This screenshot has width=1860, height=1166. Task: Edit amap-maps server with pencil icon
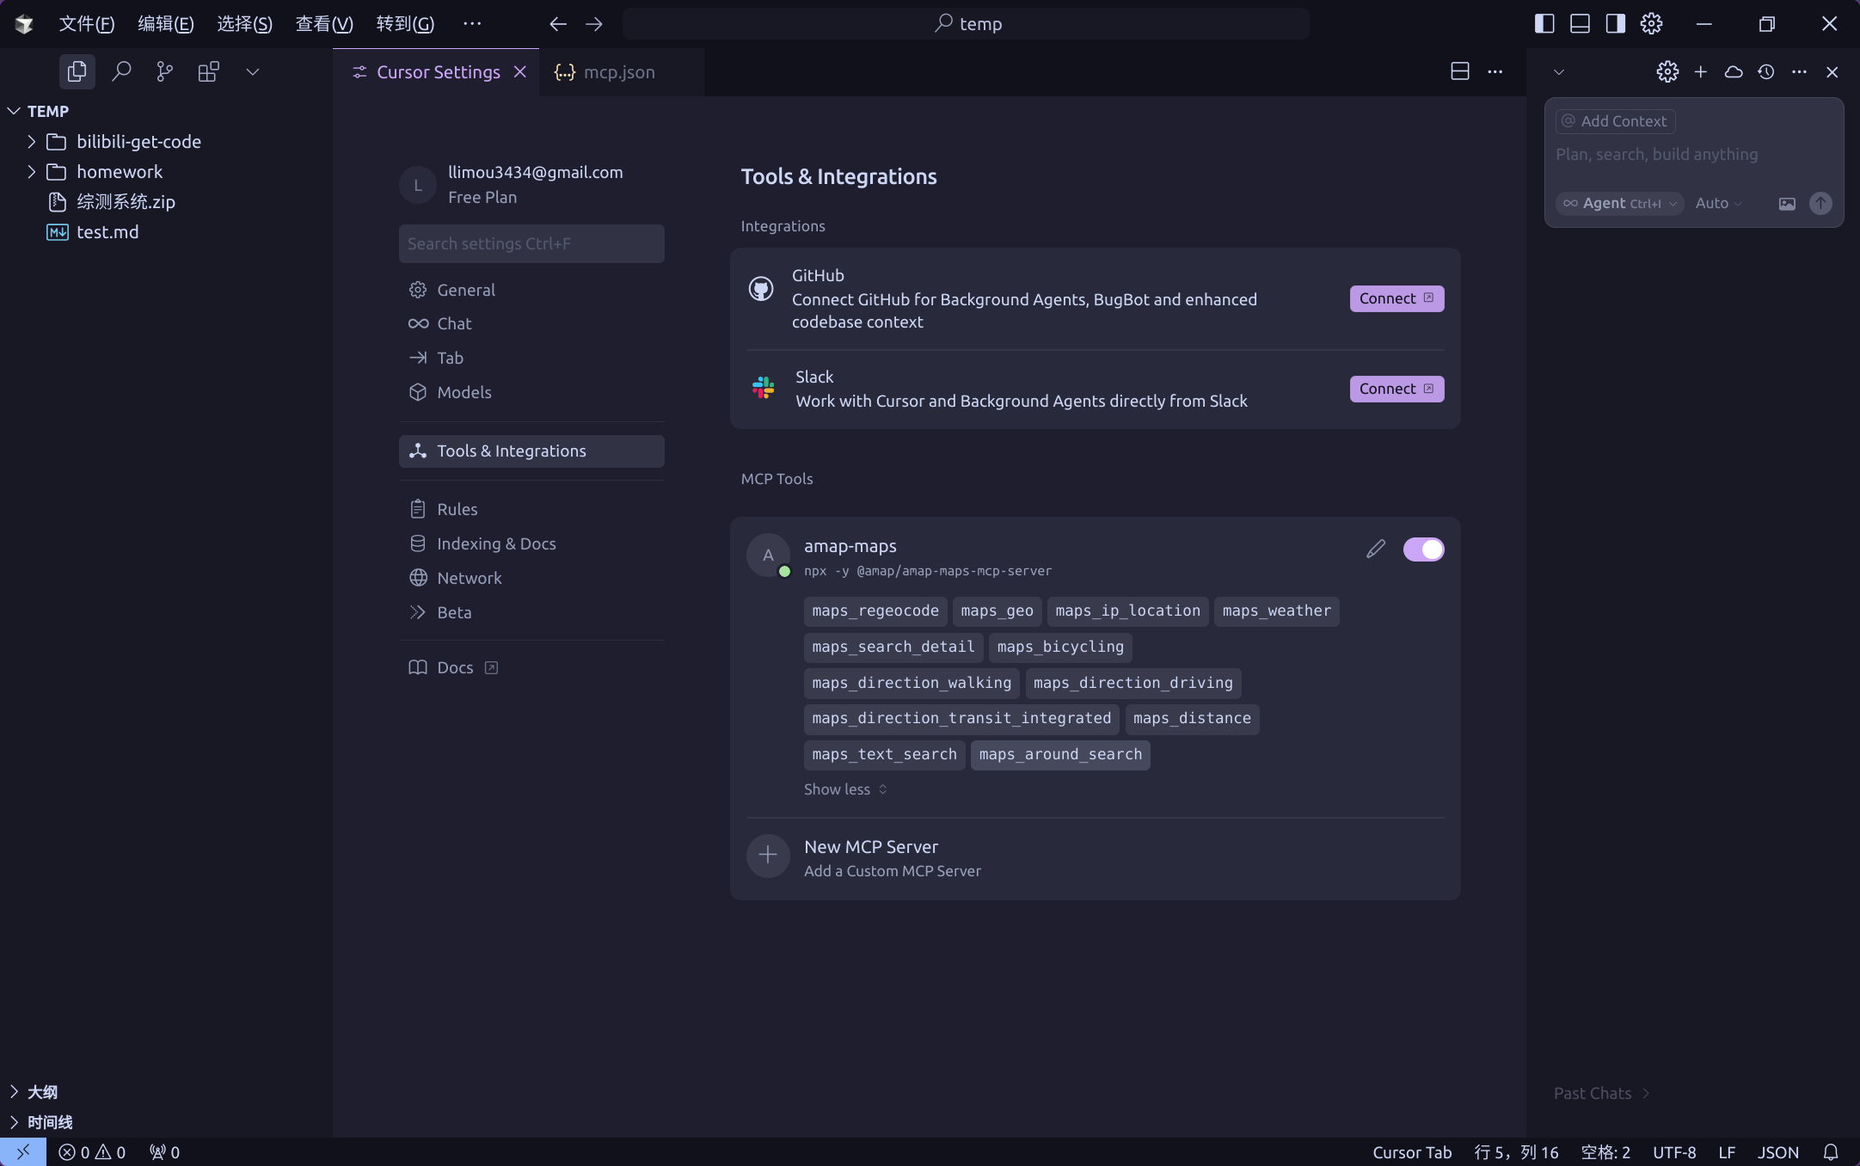pyautogui.click(x=1375, y=549)
